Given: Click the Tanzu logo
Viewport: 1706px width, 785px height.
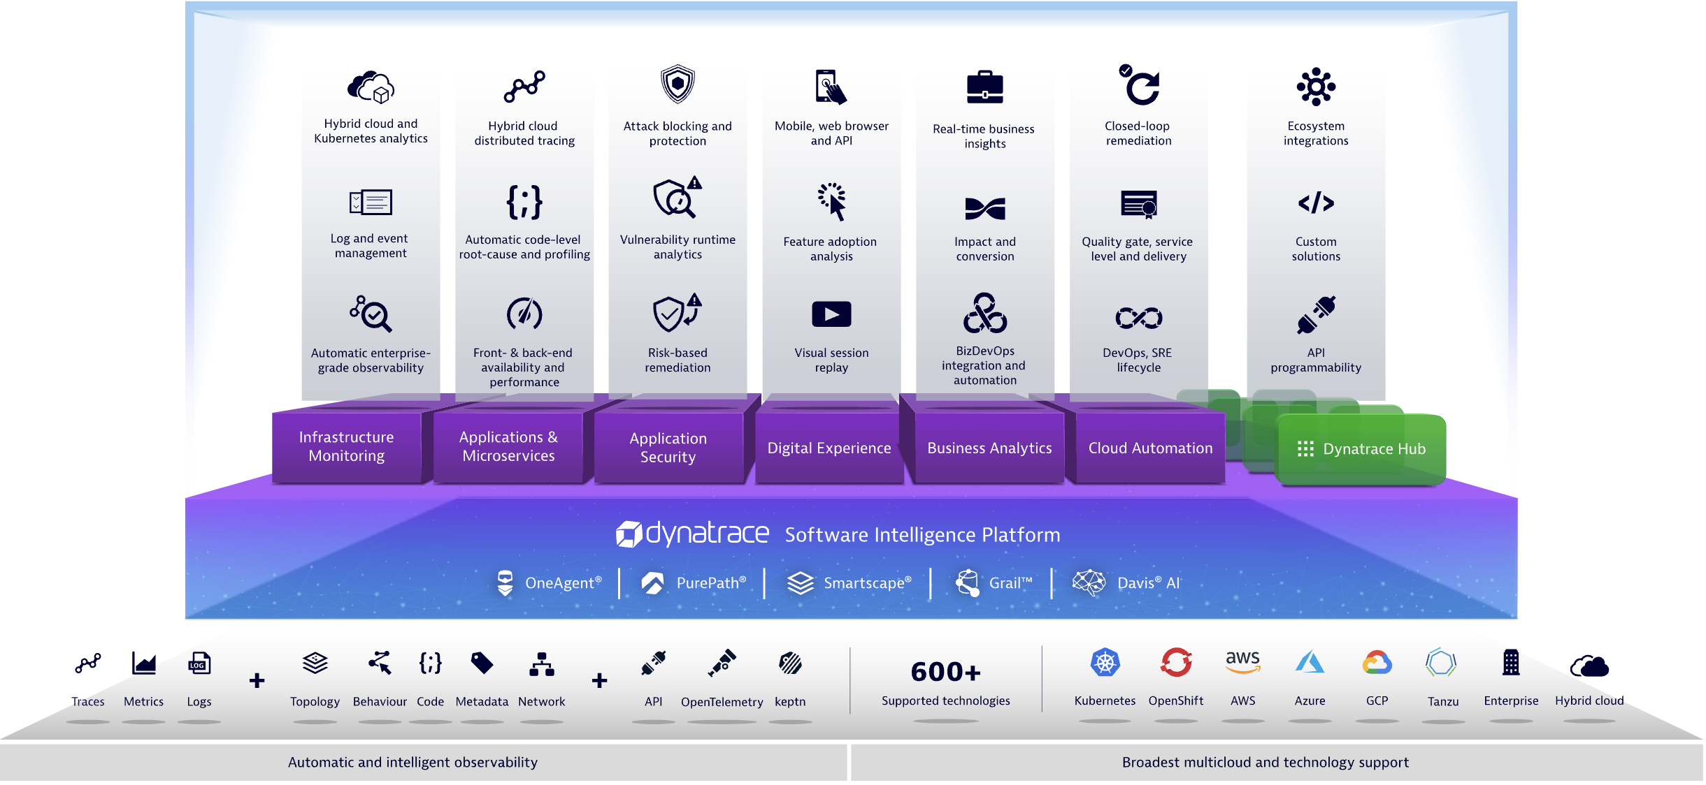Looking at the screenshot, I should coord(1442,663).
